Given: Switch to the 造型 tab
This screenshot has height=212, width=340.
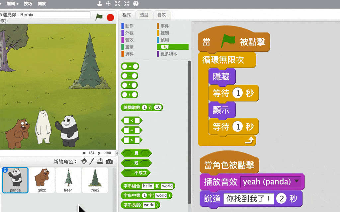Looking at the screenshot, I should click(144, 15).
